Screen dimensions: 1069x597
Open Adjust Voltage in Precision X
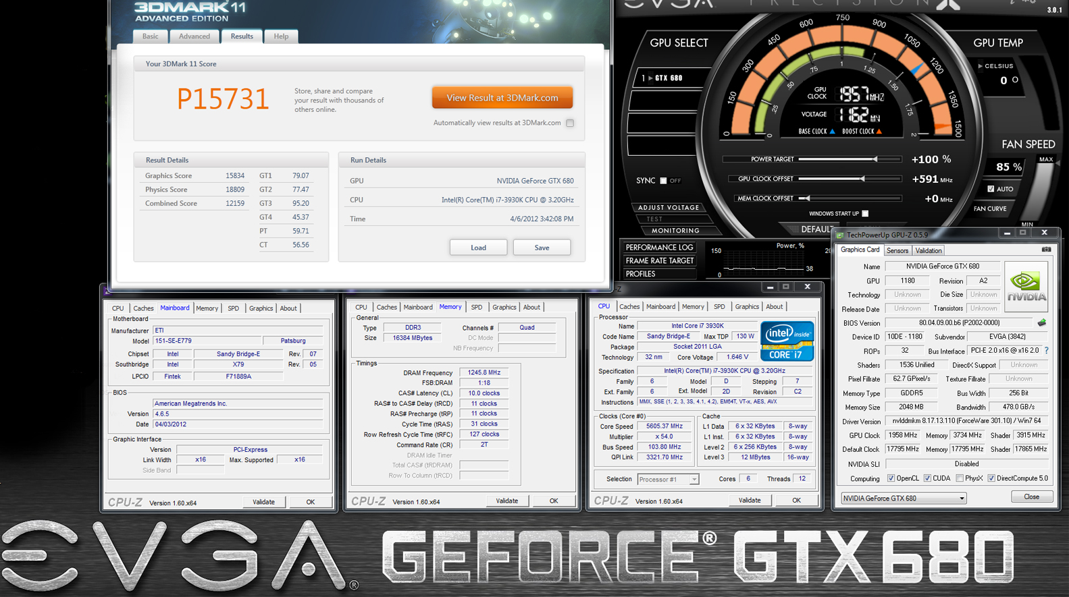coord(669,208)
